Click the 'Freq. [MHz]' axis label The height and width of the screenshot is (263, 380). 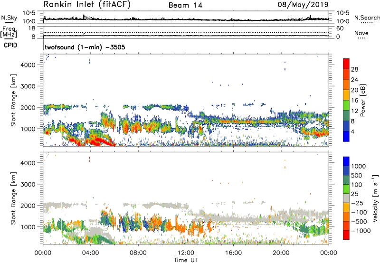pyautogui.click(x=9, y=32)
